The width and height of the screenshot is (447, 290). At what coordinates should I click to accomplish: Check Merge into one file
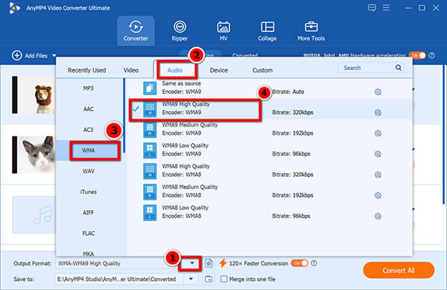[x=224, y=279]
